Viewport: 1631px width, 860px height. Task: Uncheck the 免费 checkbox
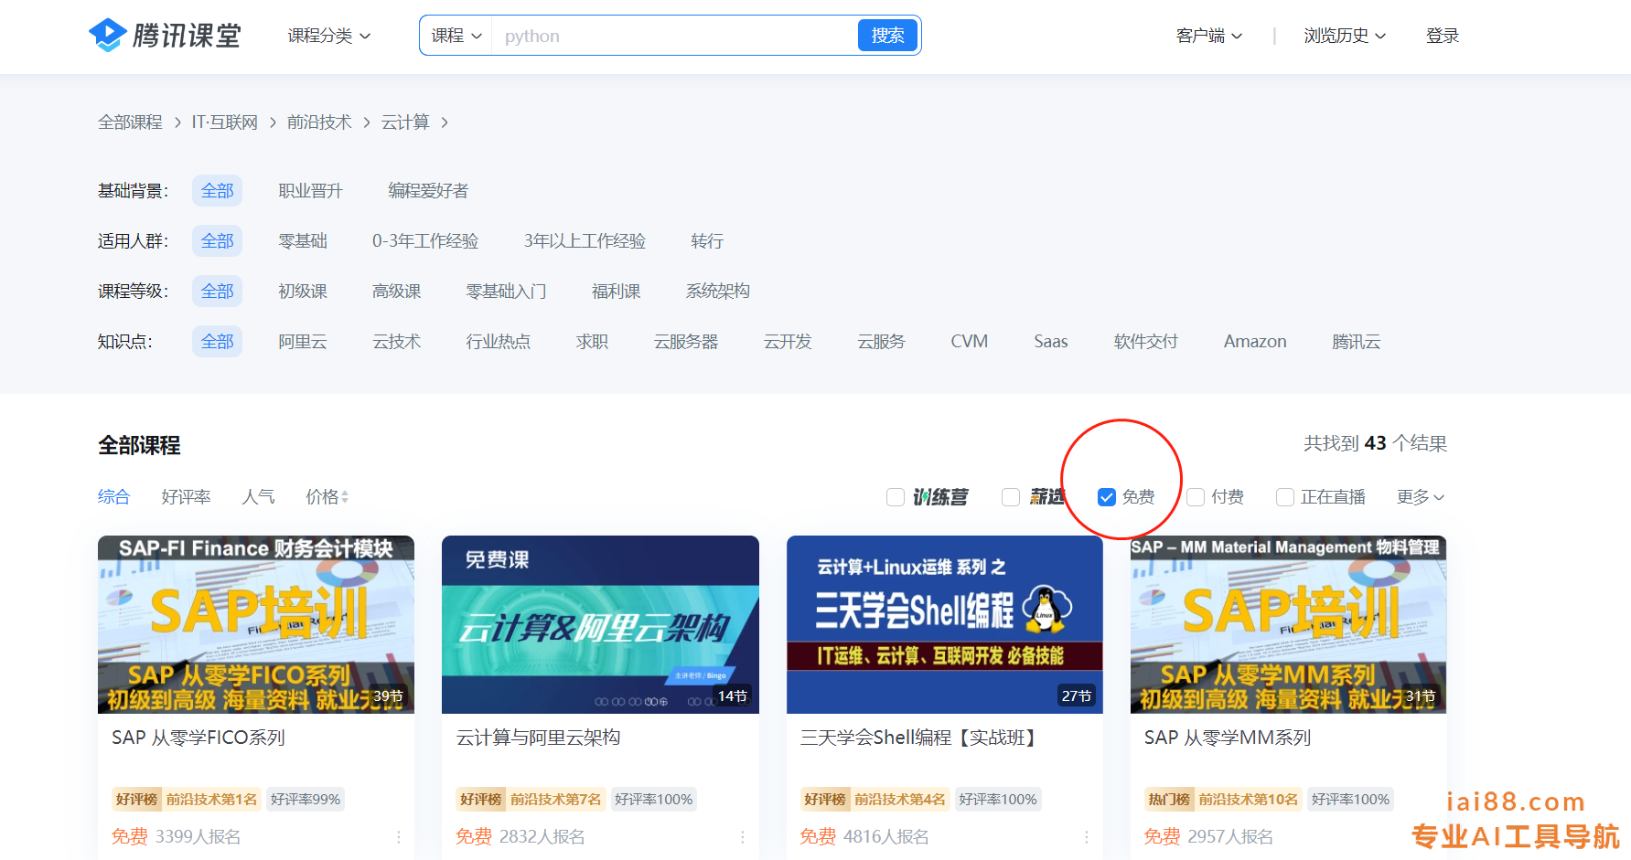tap(1107, 497)
